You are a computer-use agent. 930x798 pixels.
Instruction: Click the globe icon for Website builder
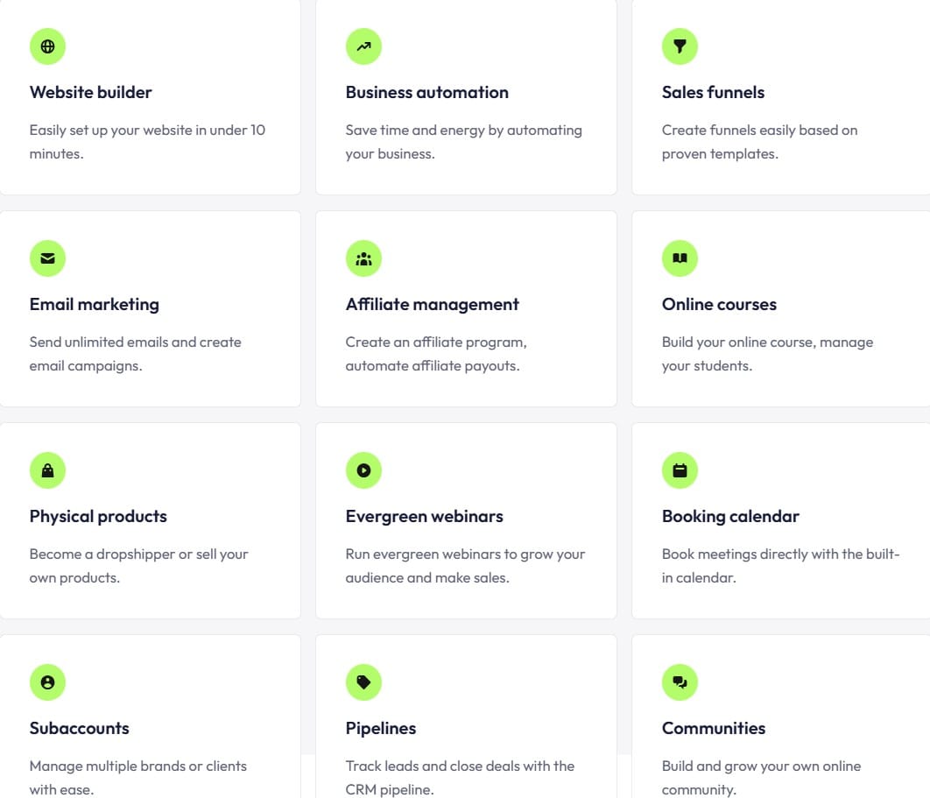pyautogui.click(x=47, y=46)
